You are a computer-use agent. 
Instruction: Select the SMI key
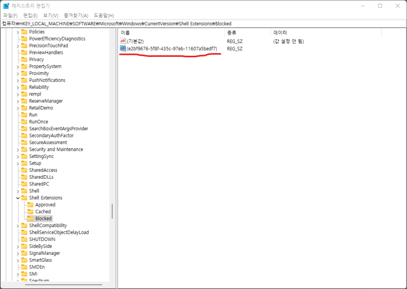33,274
